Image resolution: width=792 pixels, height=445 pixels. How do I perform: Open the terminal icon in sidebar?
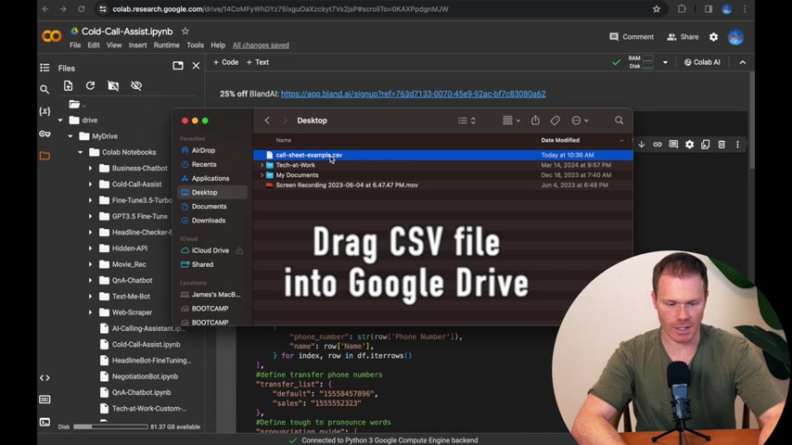click(x=45, y=422)
